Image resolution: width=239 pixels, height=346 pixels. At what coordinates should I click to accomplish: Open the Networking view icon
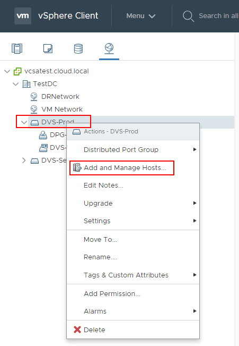coord(109,48)
